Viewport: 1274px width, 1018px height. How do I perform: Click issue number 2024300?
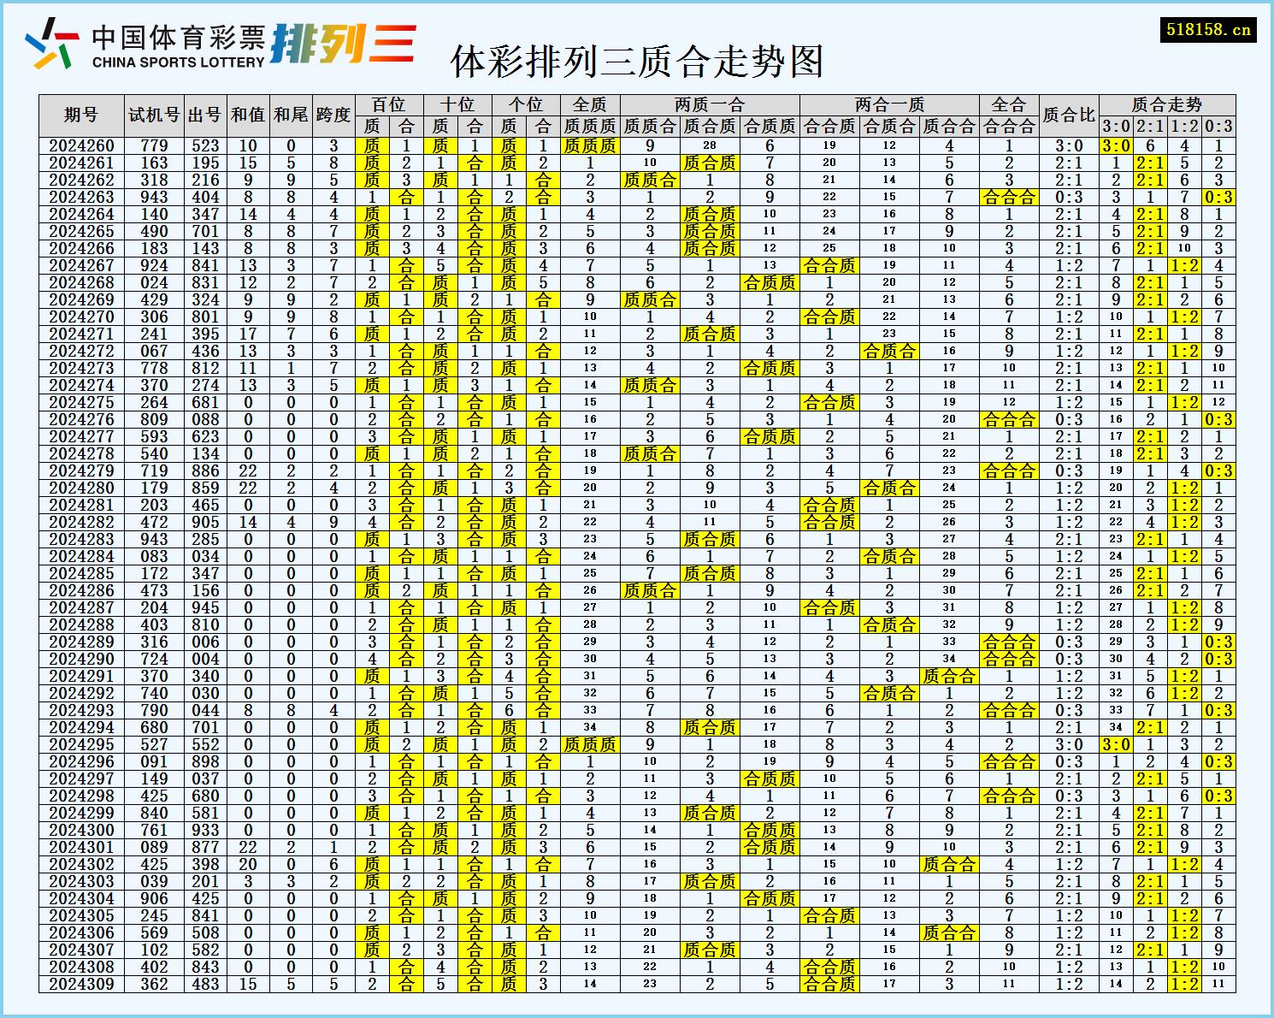[x=81, y=830]
